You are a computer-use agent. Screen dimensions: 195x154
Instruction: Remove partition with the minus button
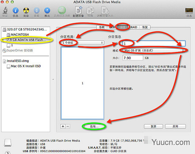click(68, 126)
